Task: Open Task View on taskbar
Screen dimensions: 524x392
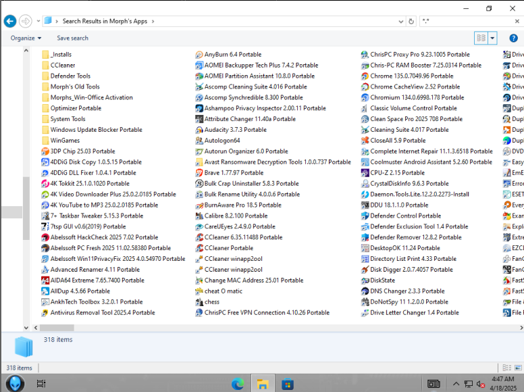Action: pos(41,384)
